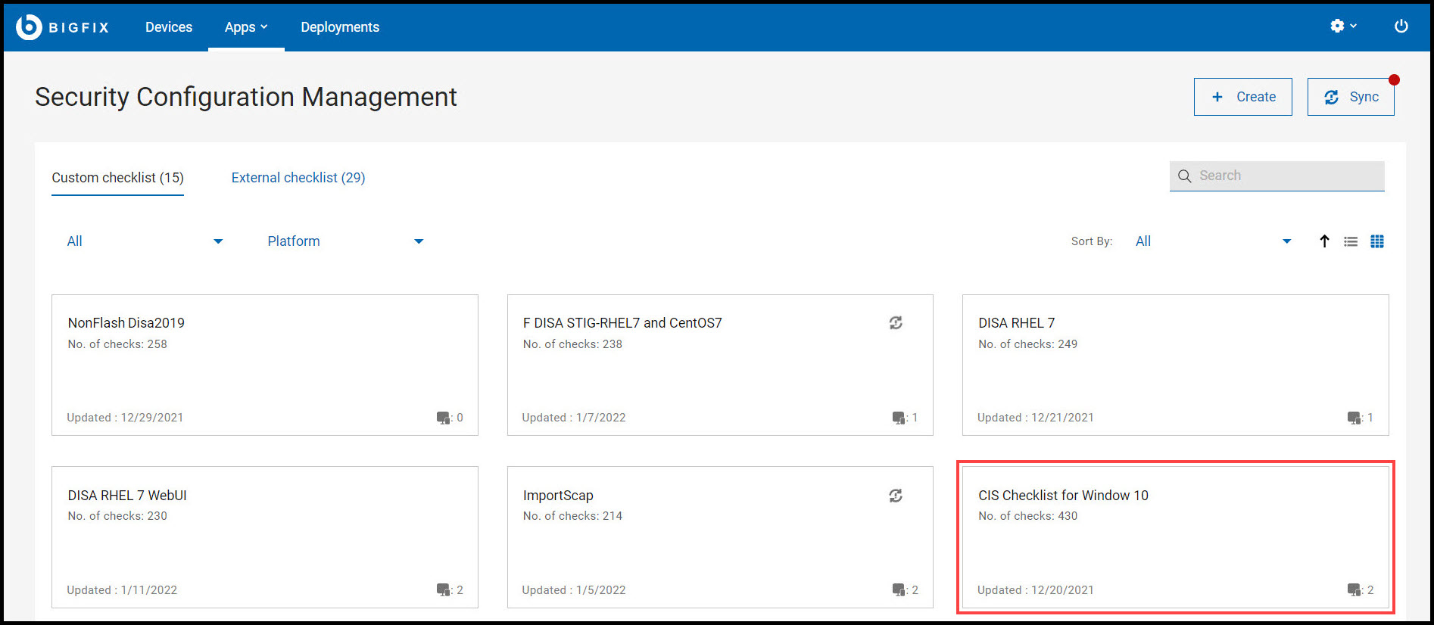Click sync icon on F DISA STIG-RHEL7 card
1434x625 pixels.
click(896, 323)
